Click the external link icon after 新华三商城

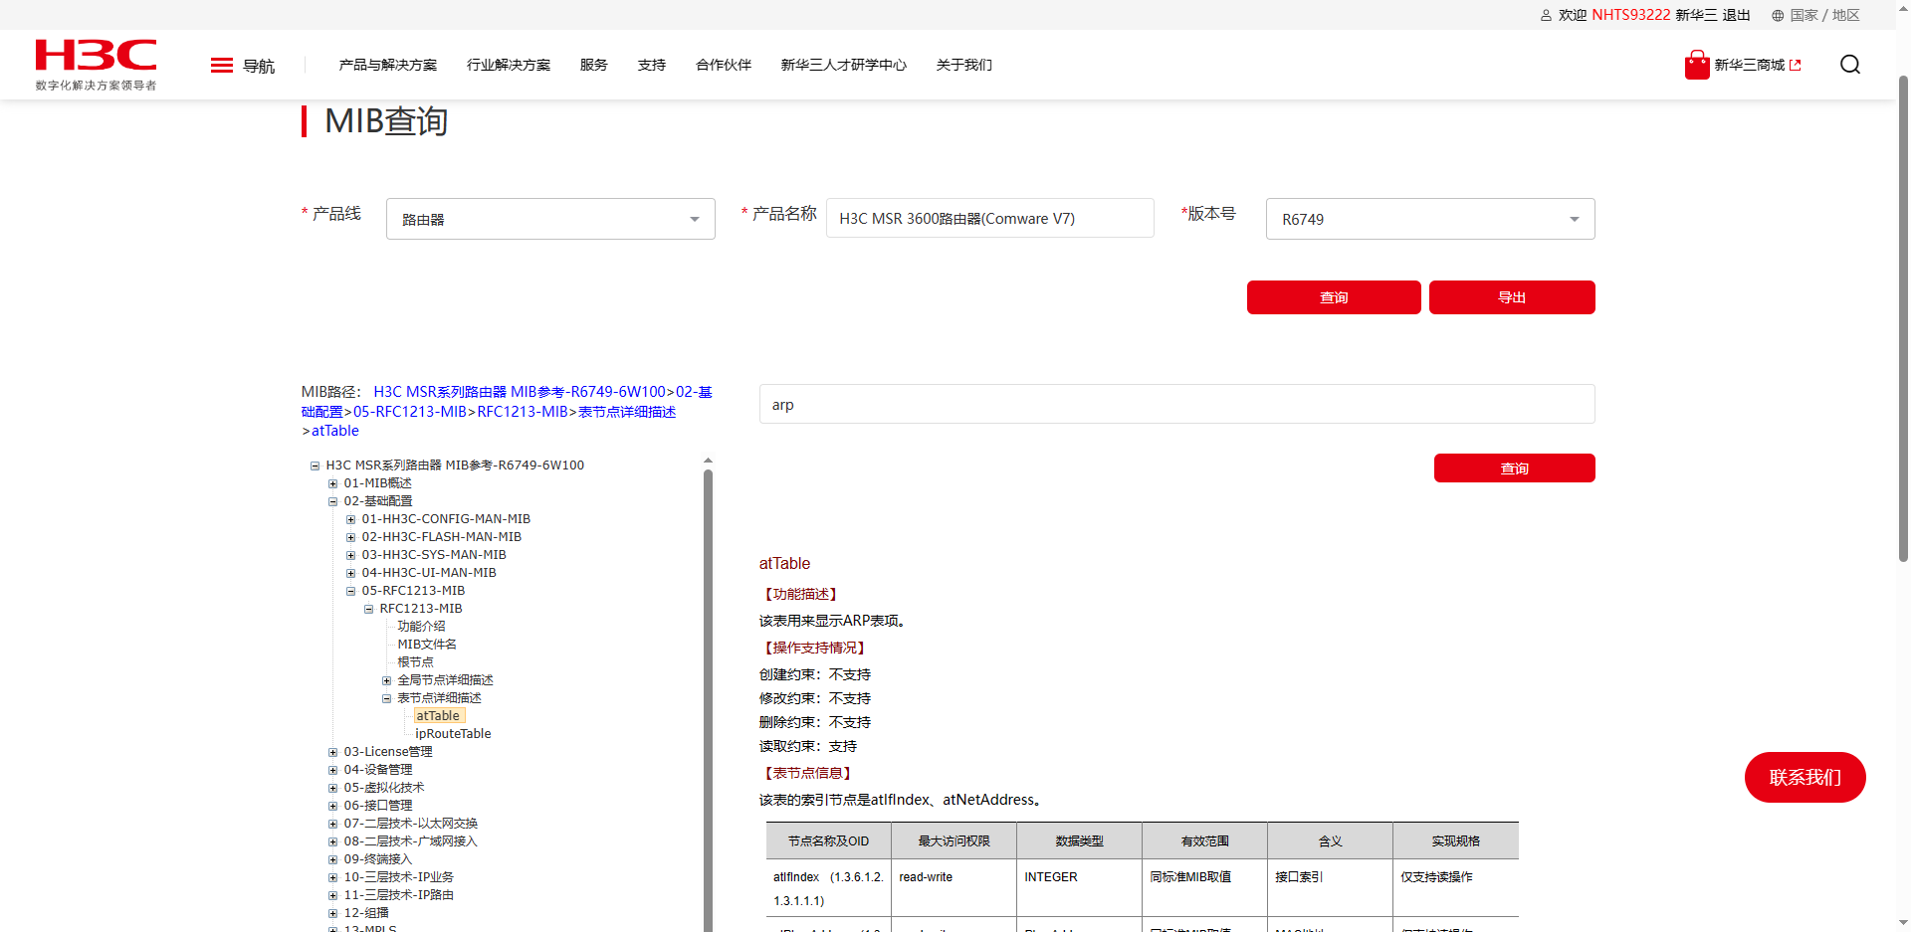(1796, 65)
